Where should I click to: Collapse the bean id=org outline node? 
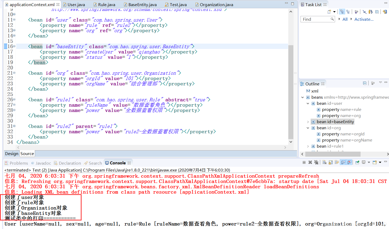click(308, 128)
